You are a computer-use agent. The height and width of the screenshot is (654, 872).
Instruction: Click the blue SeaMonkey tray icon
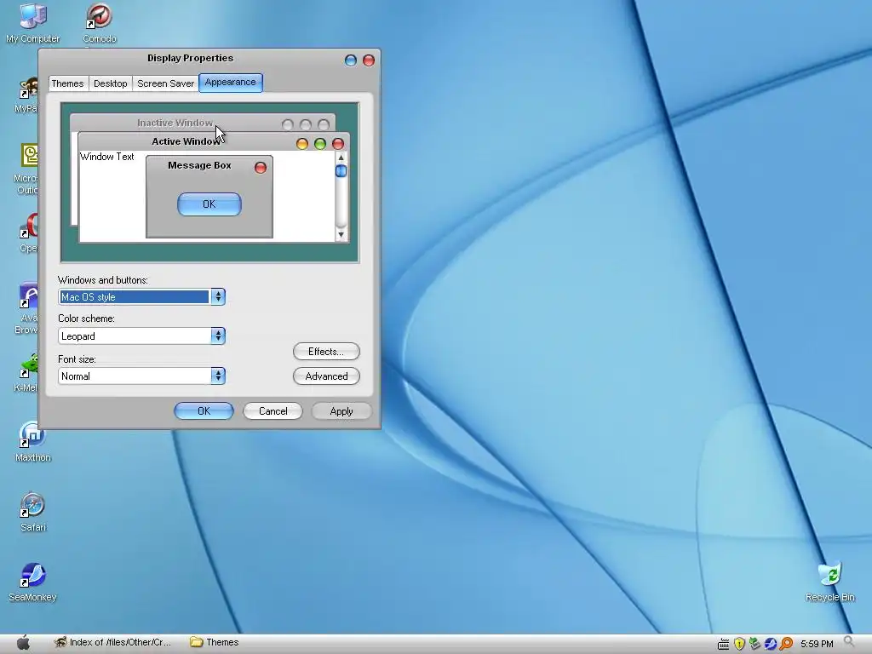point(770,644)
